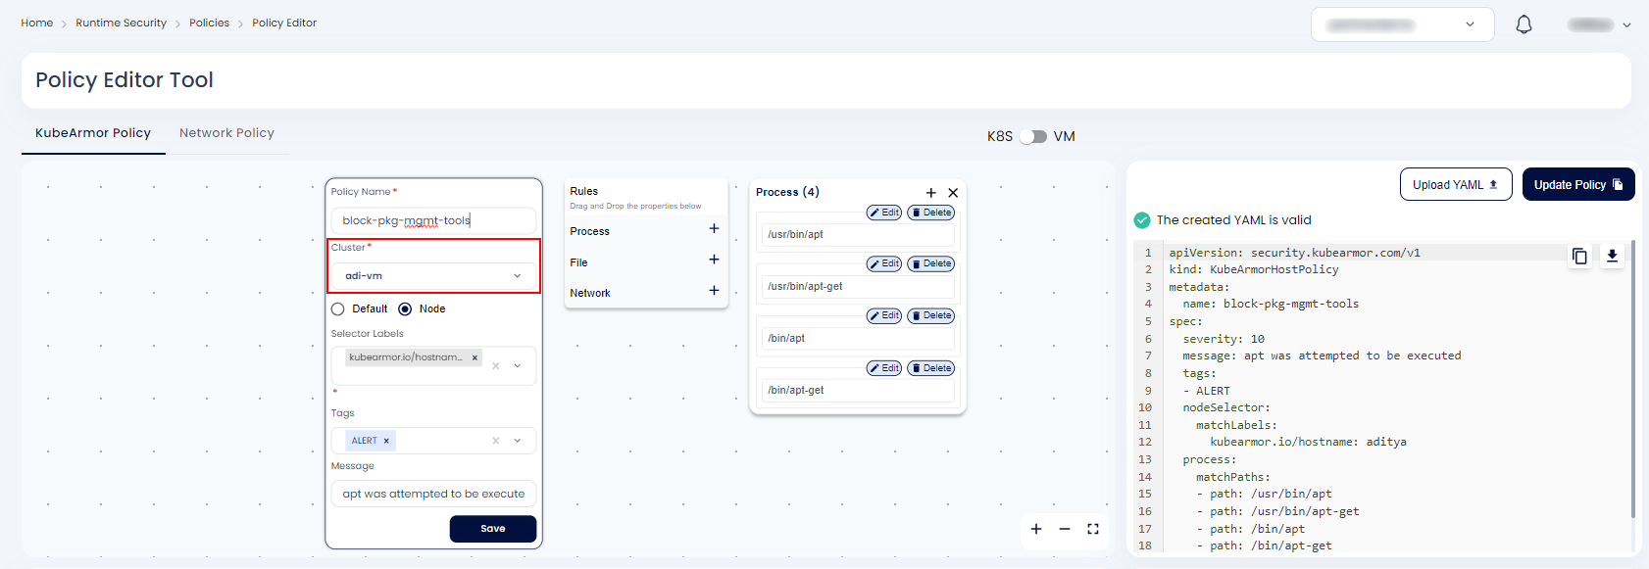
Task: Click the File rule label
Action: 578,262
